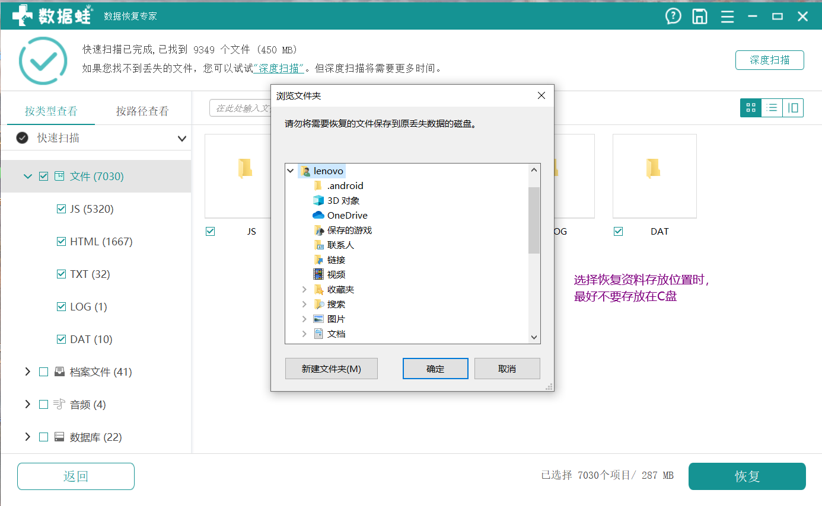Click the scan complete checkmark circle icon
Image resolution: width=822 pixels, height=506 pixels.
(x=43, y=60)
